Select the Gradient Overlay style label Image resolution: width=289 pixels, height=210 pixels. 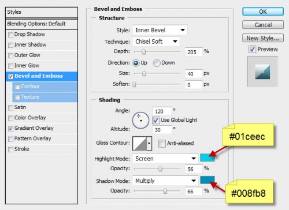coord(34,128)
